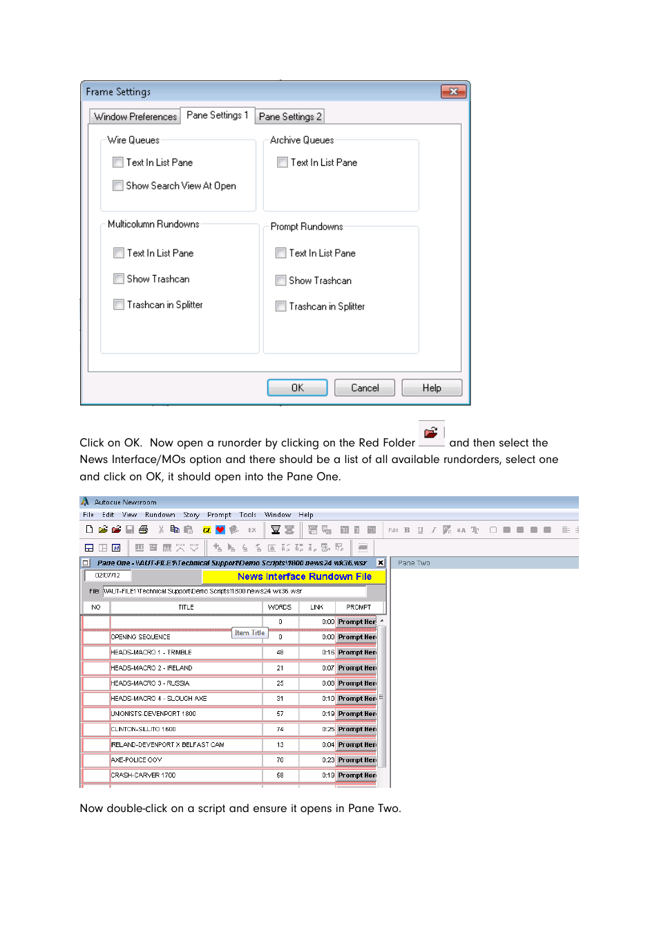The width and height of the screenshot is (659, 933).
Task: Click the Pane One window control icon
Action: [86, 563]
